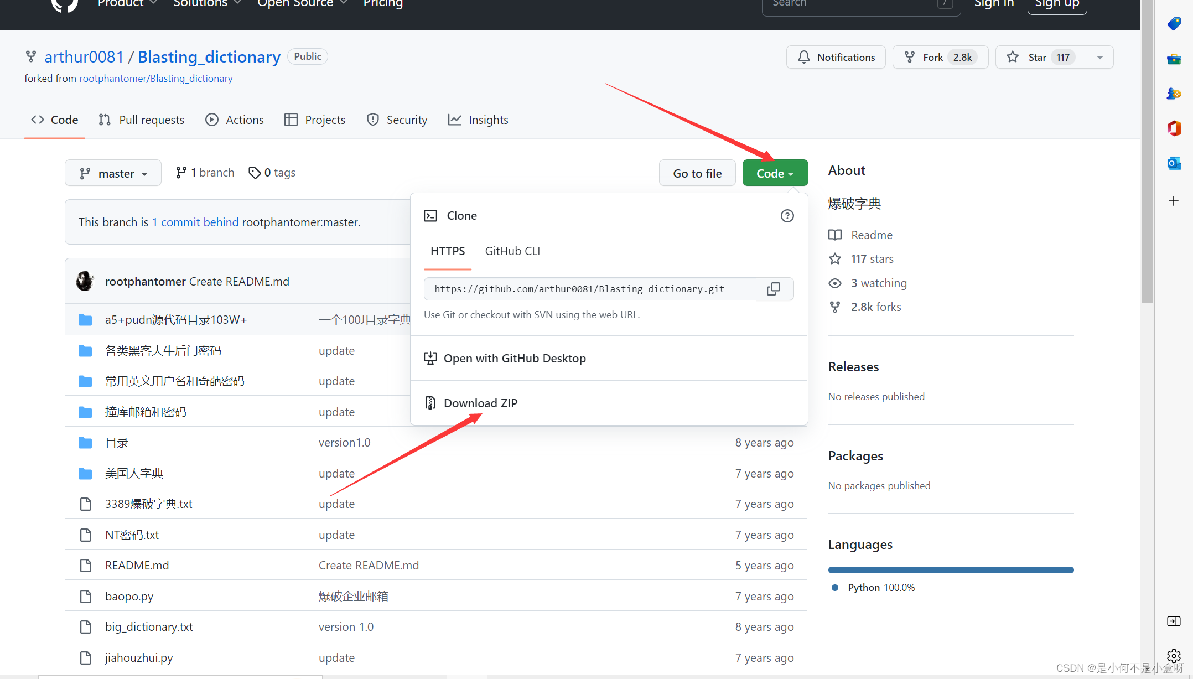
Task: Open the 撞库邮箱和密码 folder
Action: click(146, 412)
